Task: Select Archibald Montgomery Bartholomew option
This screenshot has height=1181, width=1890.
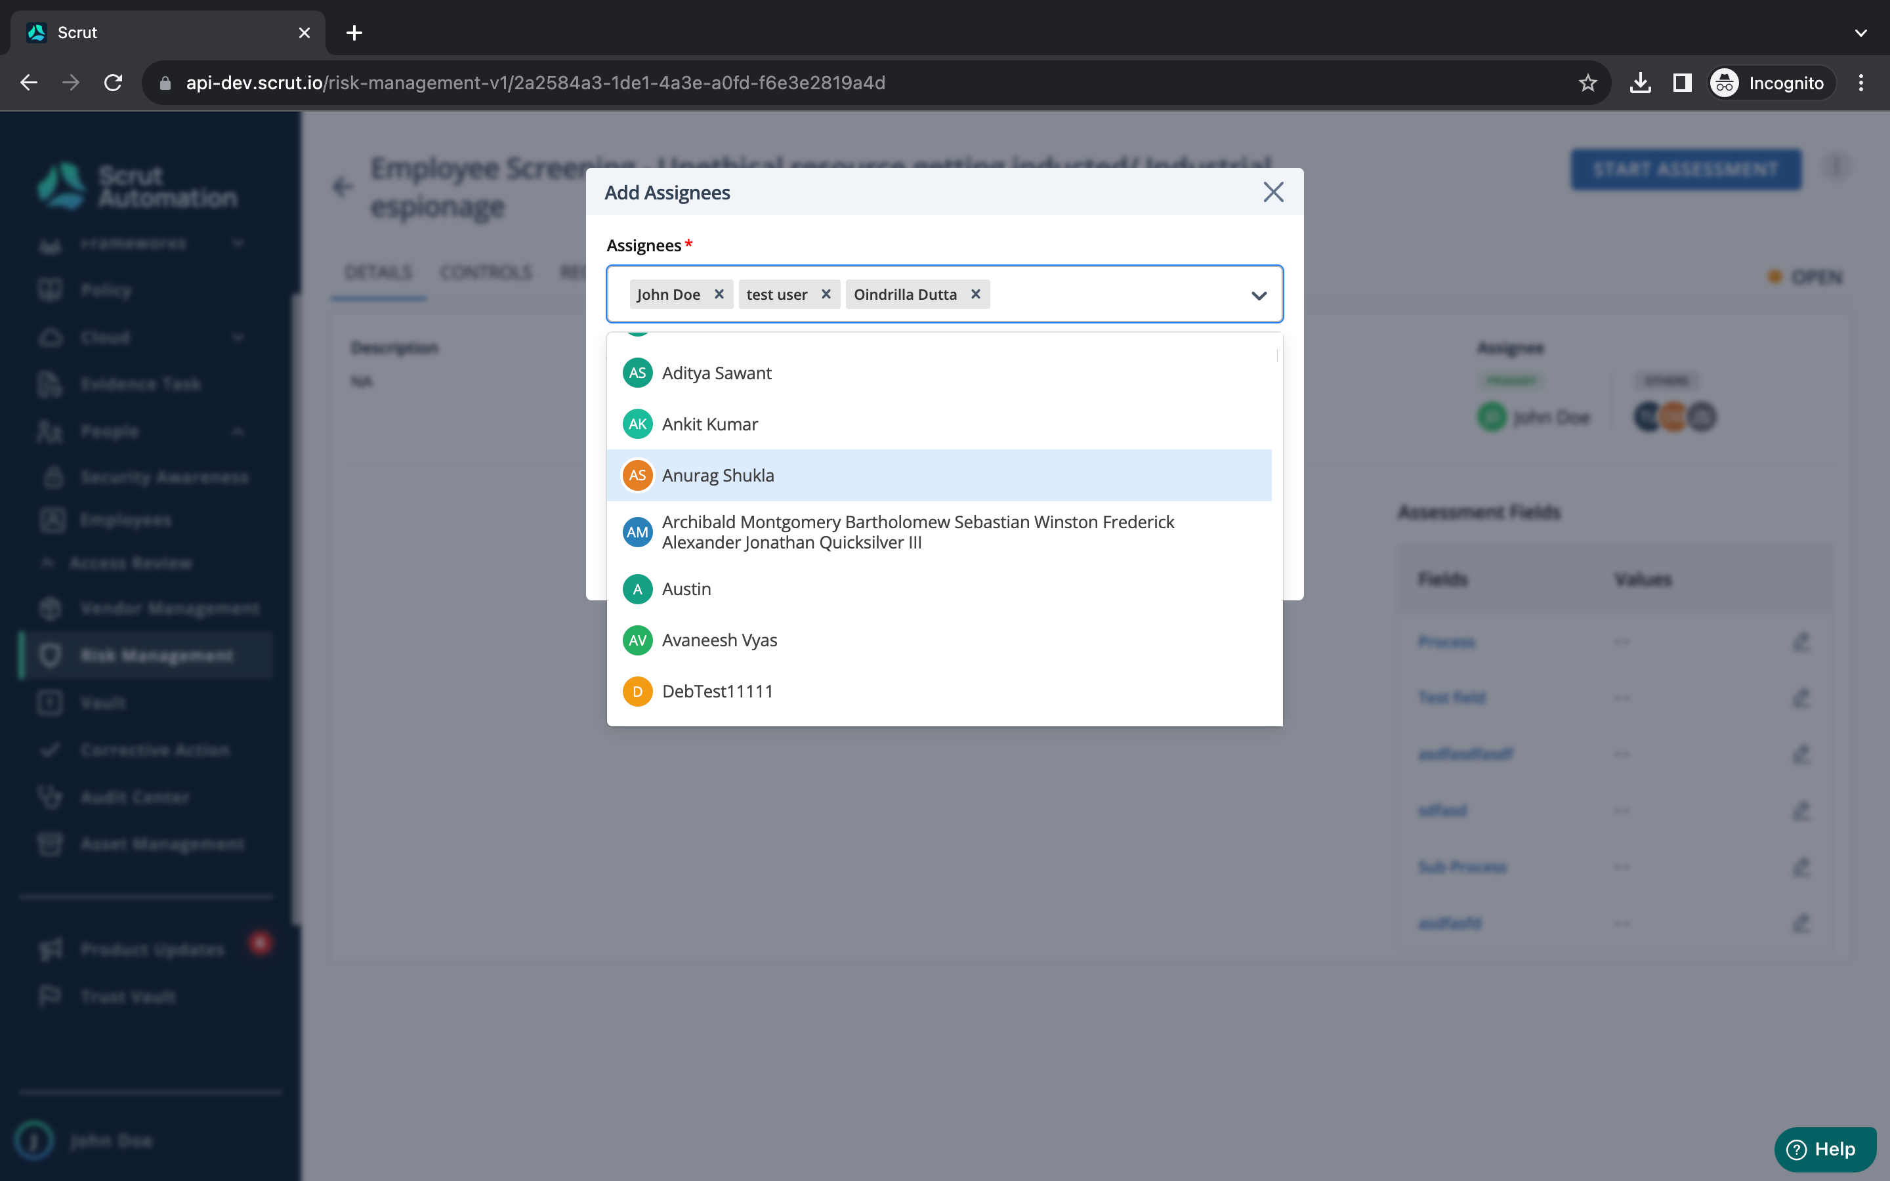Action: click(938, 532)
